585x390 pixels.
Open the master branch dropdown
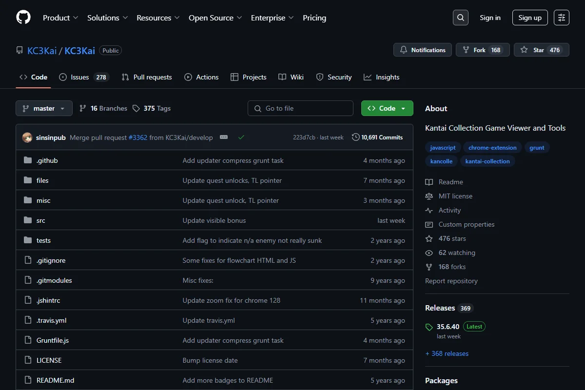pyautogui.click(x=44, y=108)
